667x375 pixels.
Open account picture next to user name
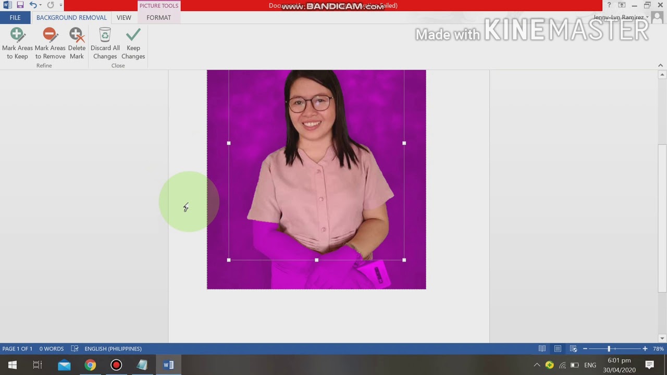(x=657, y=17)
